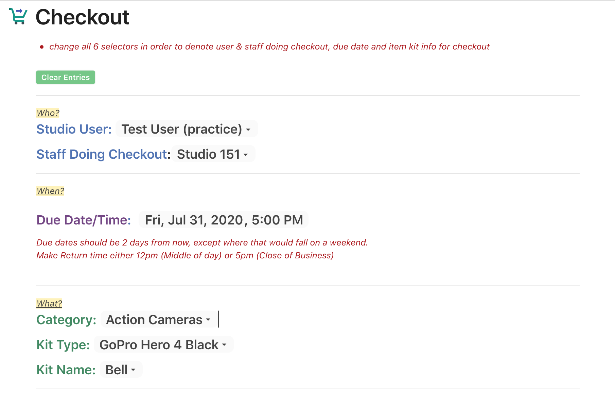Click the Kit Name label text
The image size is (615, 394).
click(x=66, y=370)
